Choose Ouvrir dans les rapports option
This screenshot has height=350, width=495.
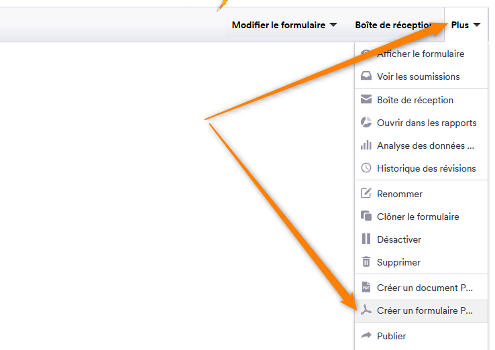(x=421, y=123)
